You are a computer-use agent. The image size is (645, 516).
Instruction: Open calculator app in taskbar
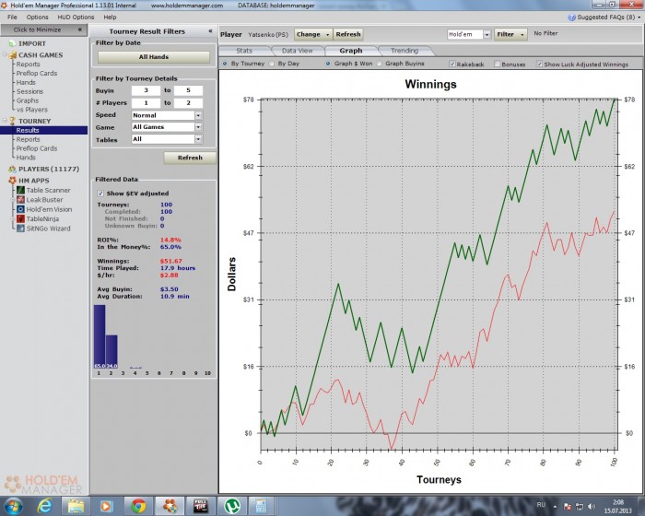[261, 506]
